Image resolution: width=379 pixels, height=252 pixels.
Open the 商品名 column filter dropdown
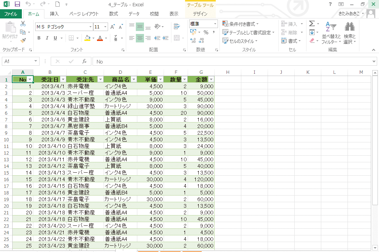click(134, 79)
